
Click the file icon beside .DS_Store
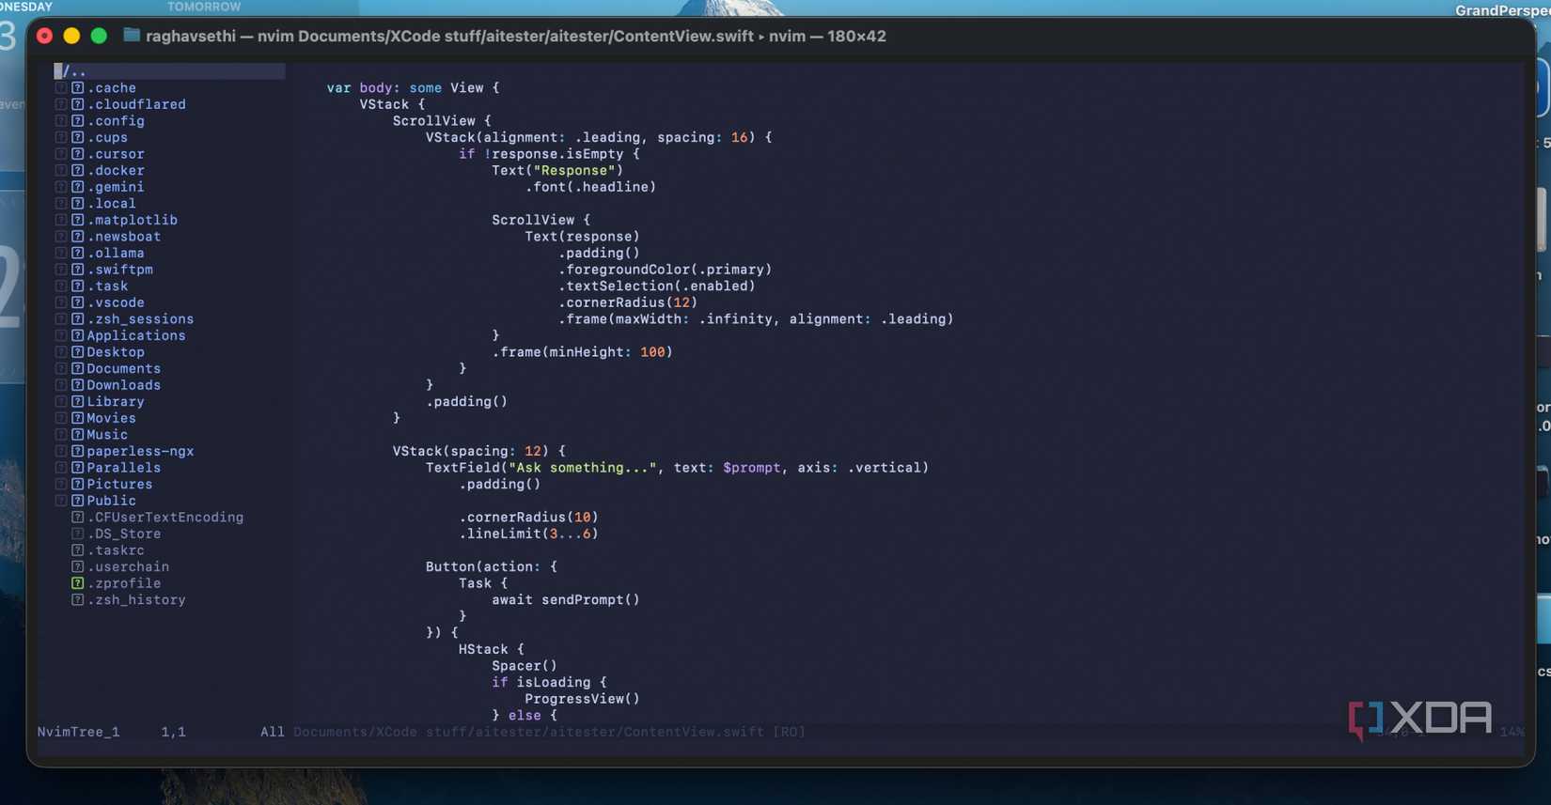78,534
